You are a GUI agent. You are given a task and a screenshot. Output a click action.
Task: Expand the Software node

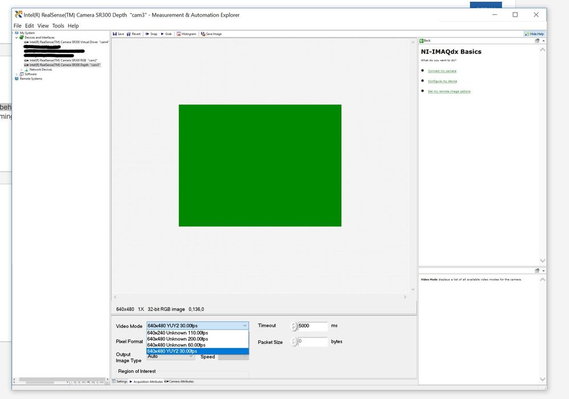click(17, 74)
